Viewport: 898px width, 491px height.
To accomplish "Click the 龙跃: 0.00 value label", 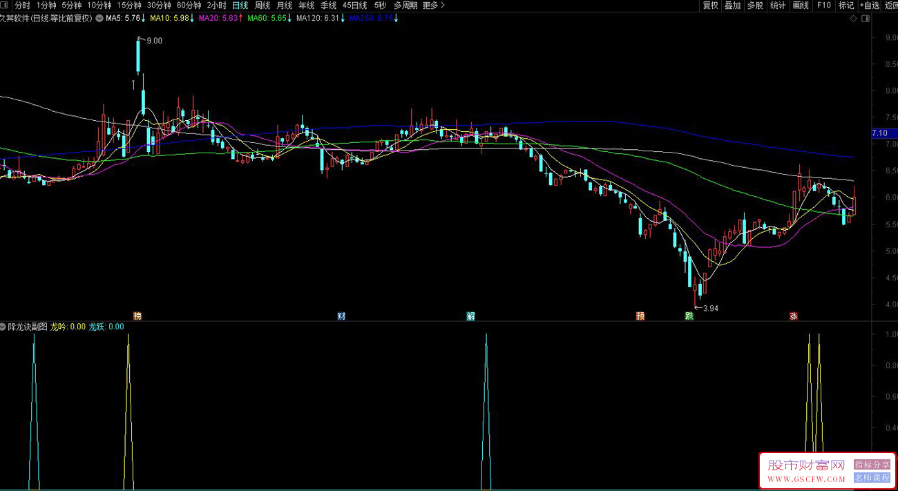I will click(106, 327).
